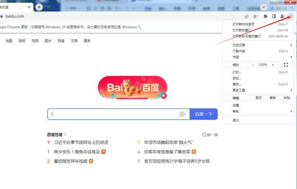Open the 地图 link

(x=9, y=41)
